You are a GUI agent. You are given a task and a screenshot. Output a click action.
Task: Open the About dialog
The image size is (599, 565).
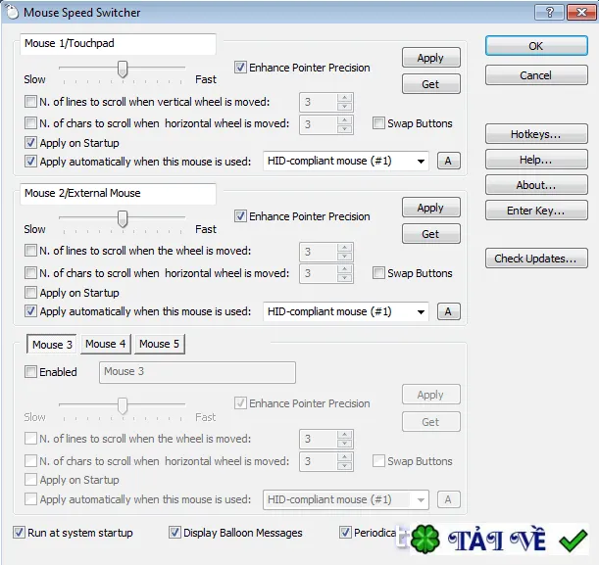click(x=536, y=185)
